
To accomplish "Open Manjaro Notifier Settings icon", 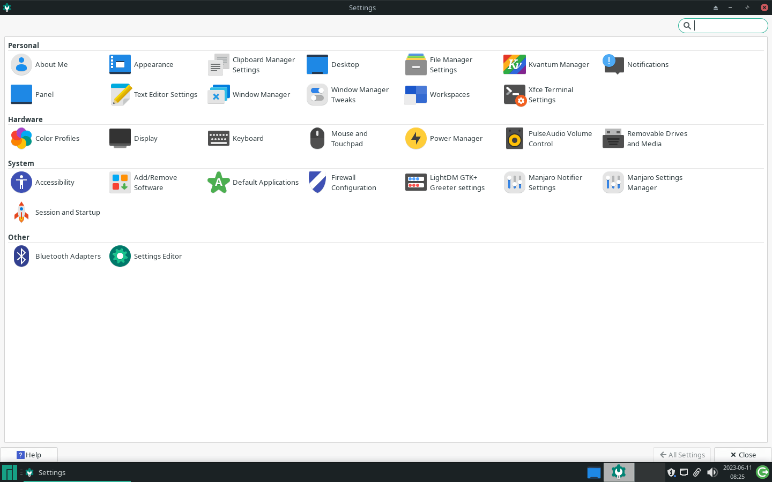I will pos(515,183).
